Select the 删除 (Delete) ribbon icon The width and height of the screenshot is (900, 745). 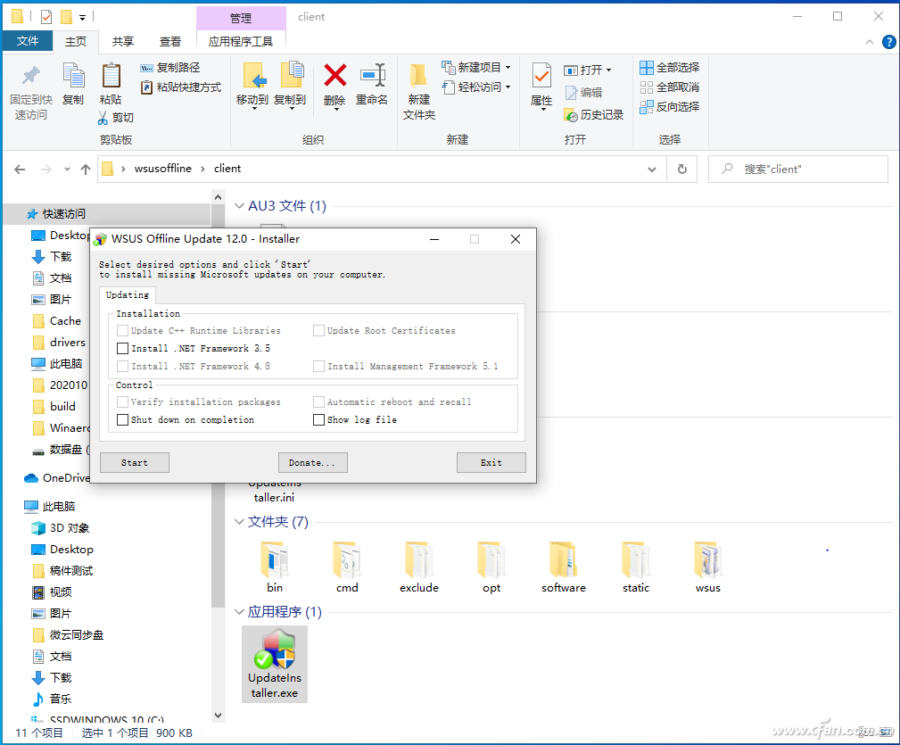(334, 86)
